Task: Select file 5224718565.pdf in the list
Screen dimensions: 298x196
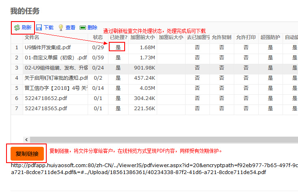Action: [x=46, y=109]
